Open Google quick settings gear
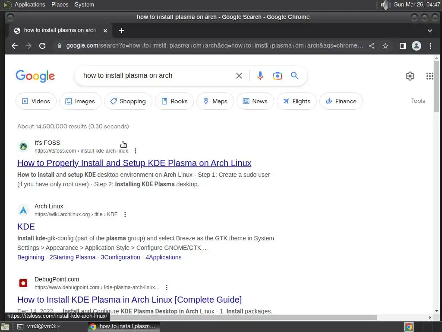The image size is (442, 332). point(410,76)
